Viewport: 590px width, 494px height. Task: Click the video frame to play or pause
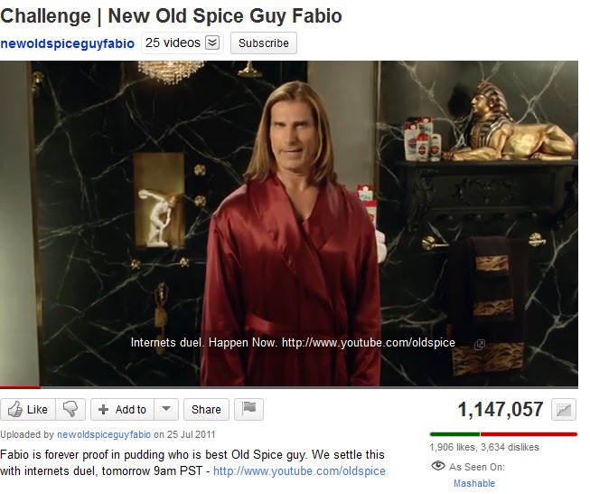click(x=289, y=223)
